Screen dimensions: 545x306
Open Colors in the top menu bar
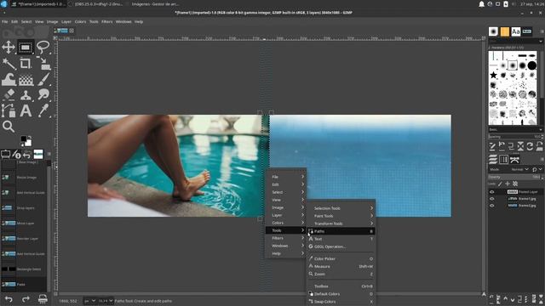(80, 21)
